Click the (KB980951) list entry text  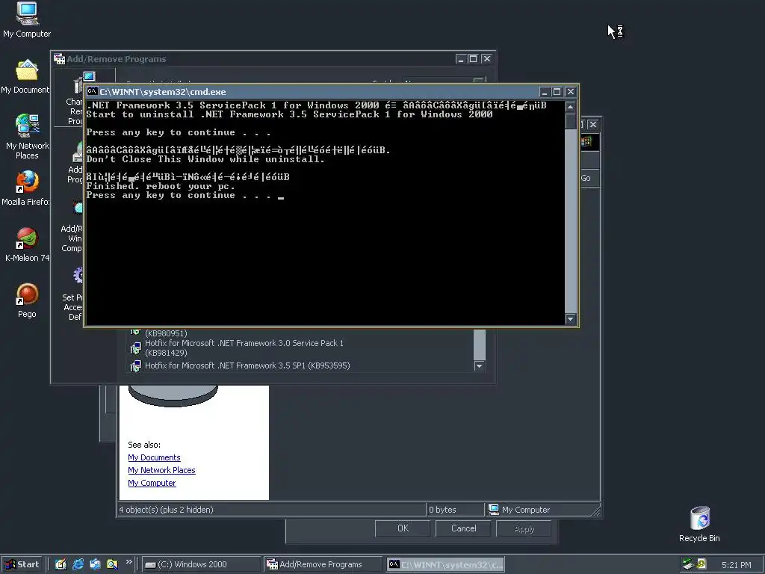[x=166, y=333]
